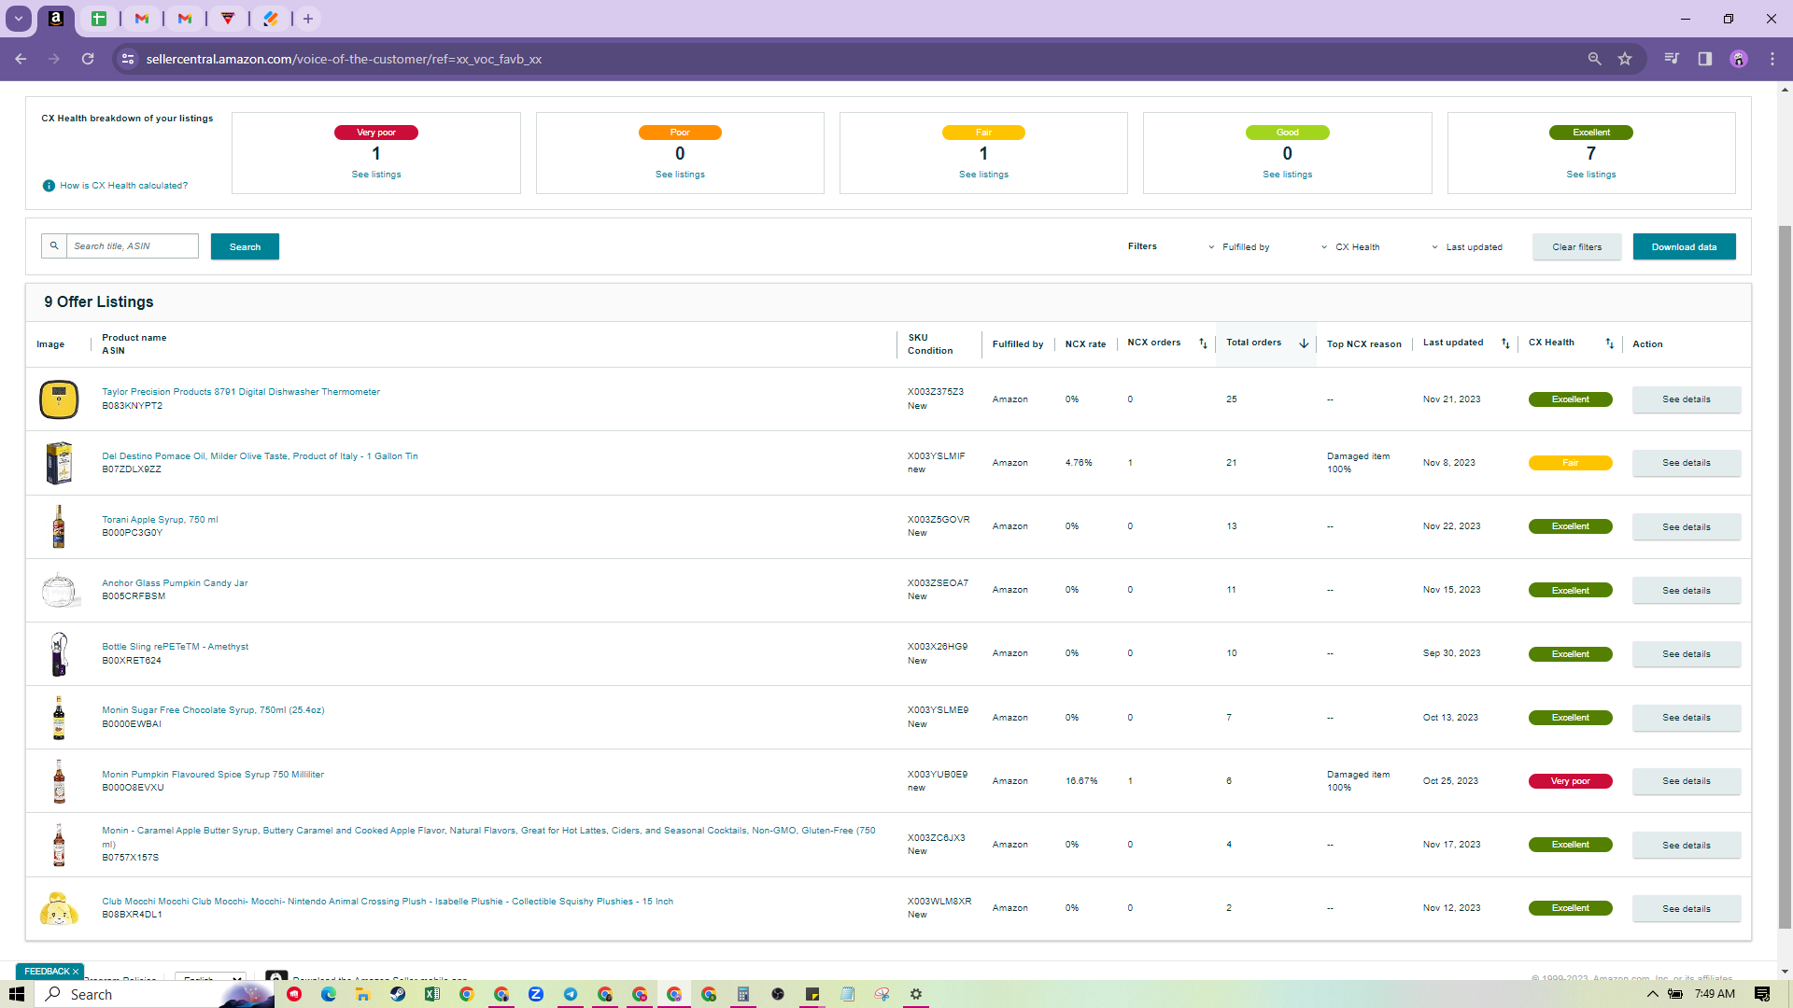Switch to the first Gmail browser tab

pos(142,19)
